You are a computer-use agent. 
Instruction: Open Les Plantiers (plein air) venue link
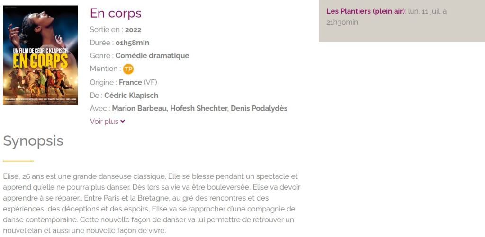click(x=365, y=11)
